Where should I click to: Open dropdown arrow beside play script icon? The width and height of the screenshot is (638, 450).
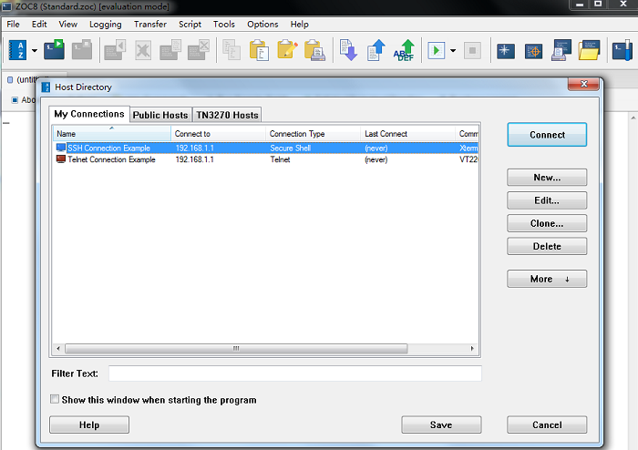453,51
